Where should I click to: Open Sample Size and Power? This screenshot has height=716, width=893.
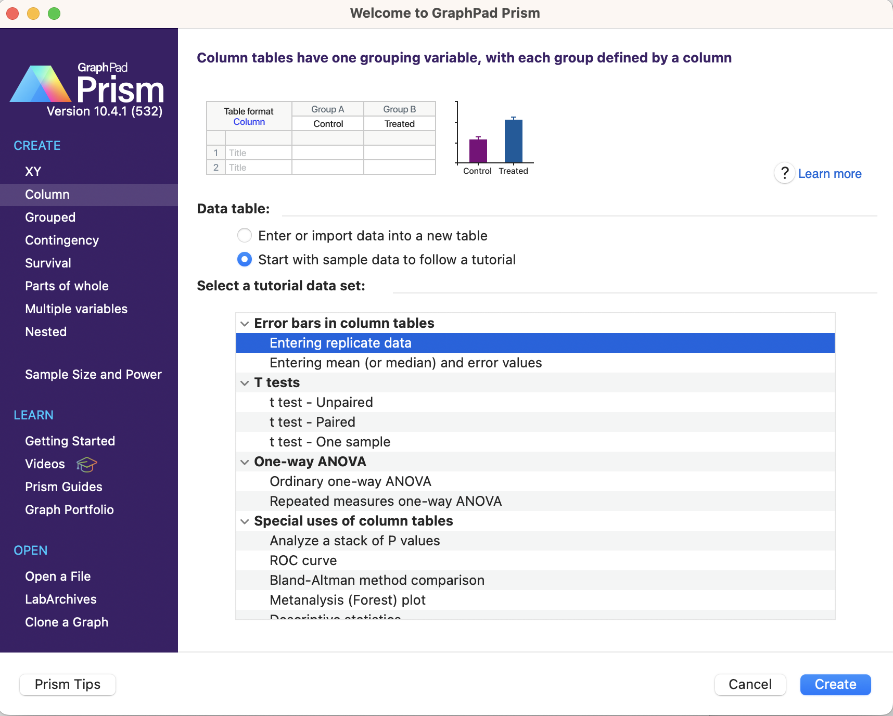click(89, 375)
